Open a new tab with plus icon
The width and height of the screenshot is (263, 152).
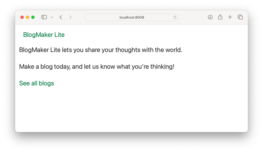pyautogui.click(x=230, y=17)
